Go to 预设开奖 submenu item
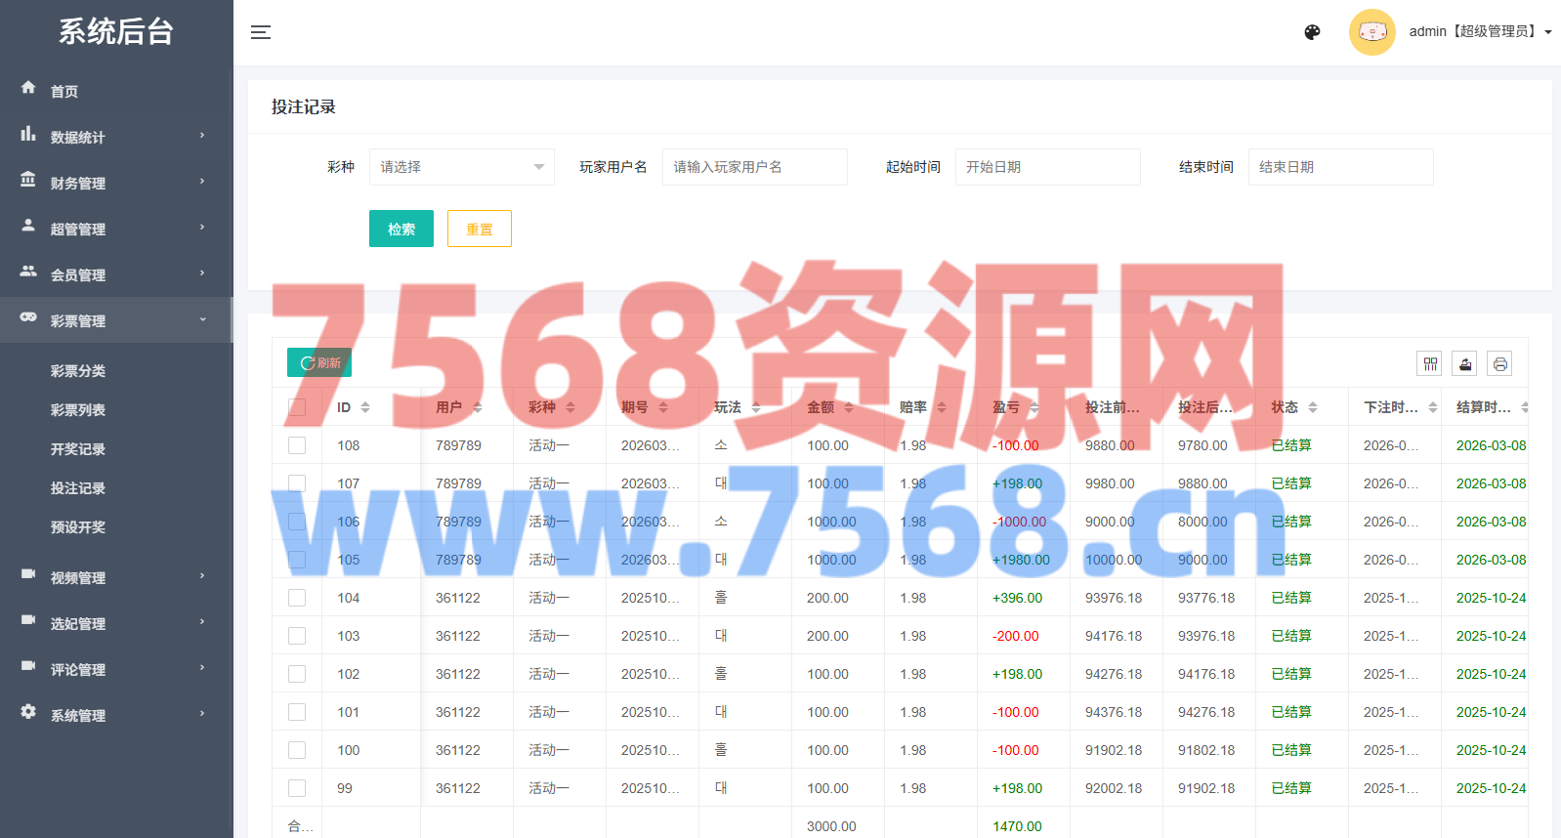Screen dimensions: 1561x838 coord(78,527)
